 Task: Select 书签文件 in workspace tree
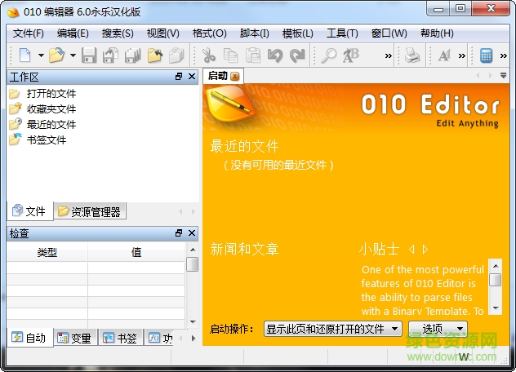(x=46, y=139)
